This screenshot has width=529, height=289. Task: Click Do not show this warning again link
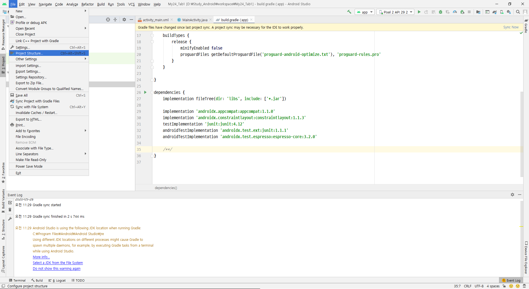coord(56,269)
